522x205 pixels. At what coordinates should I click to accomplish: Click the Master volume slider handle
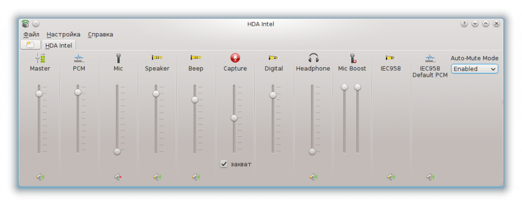(x=39, y=94)
